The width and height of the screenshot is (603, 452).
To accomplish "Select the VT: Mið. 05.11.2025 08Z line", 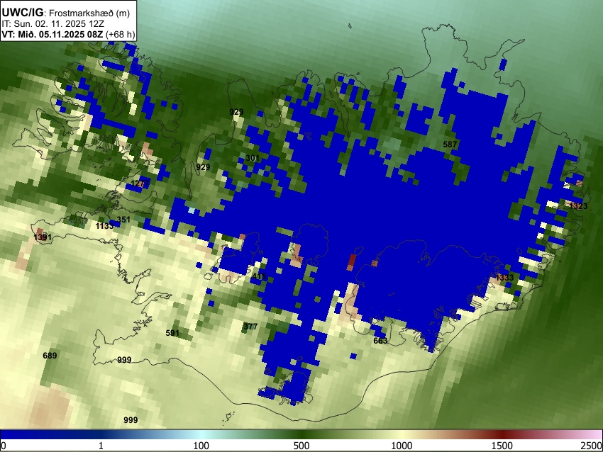I will click(52, 34).
